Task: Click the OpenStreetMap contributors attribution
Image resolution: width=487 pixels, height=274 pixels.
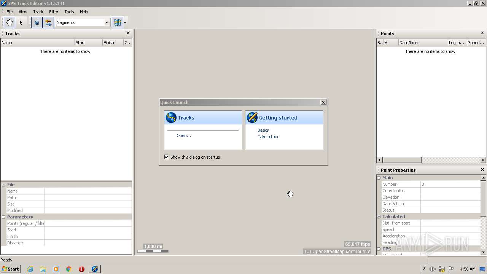Action: (337, 252)
